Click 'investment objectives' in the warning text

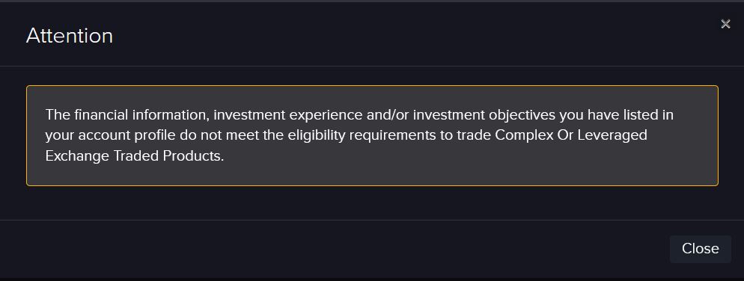(481, 114)
